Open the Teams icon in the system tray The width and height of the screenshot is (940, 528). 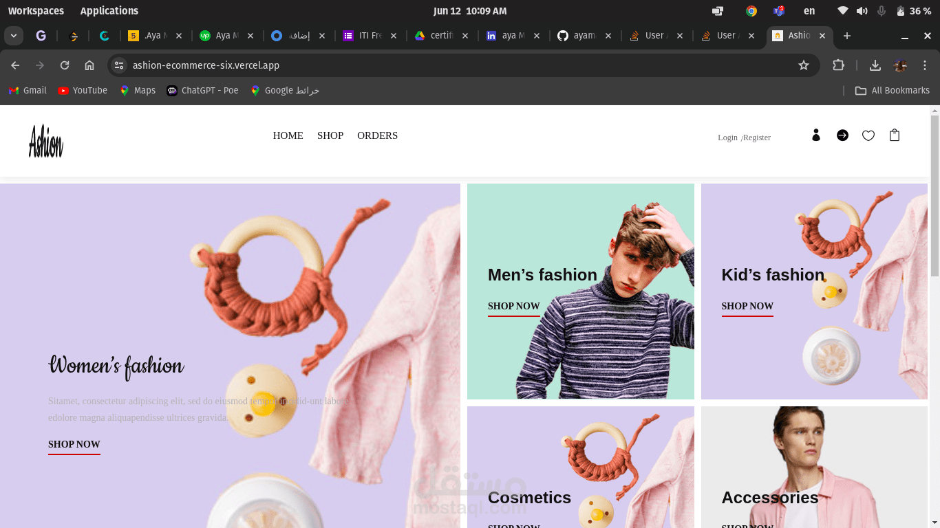pyautogui.click(x=779, y=11)
